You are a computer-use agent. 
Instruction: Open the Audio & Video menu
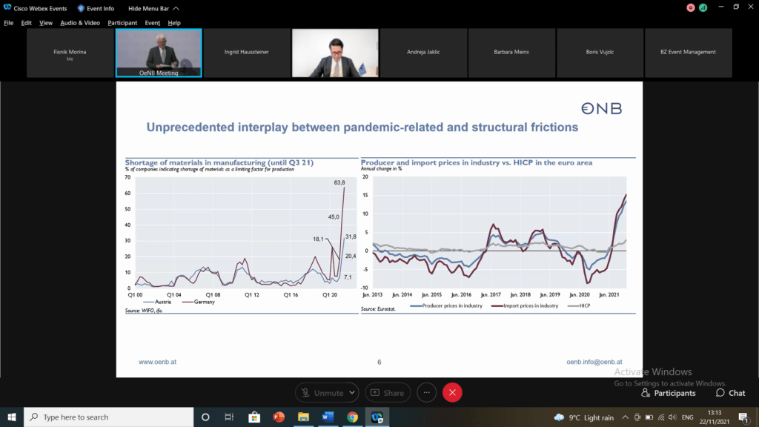point(80,23)
